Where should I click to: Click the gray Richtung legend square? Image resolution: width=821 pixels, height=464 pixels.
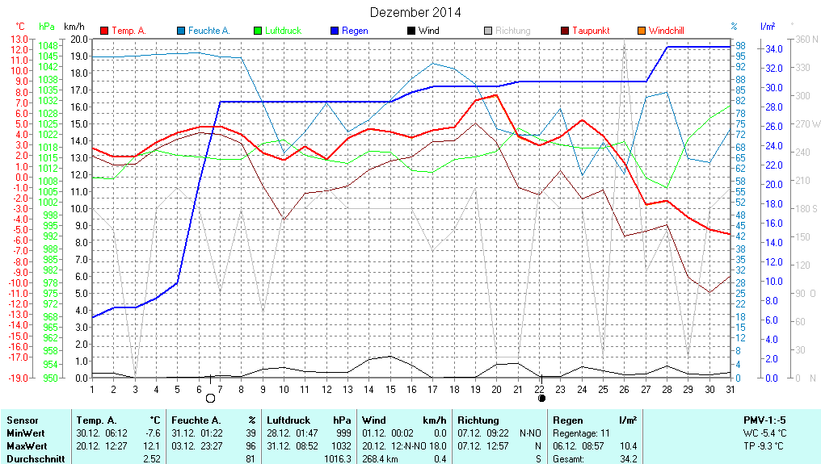[488, 31]
